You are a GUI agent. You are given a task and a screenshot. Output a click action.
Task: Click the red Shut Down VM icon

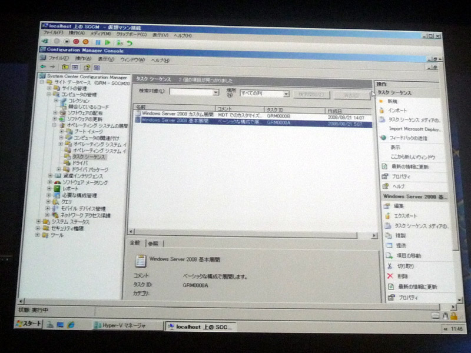[76, 42]
